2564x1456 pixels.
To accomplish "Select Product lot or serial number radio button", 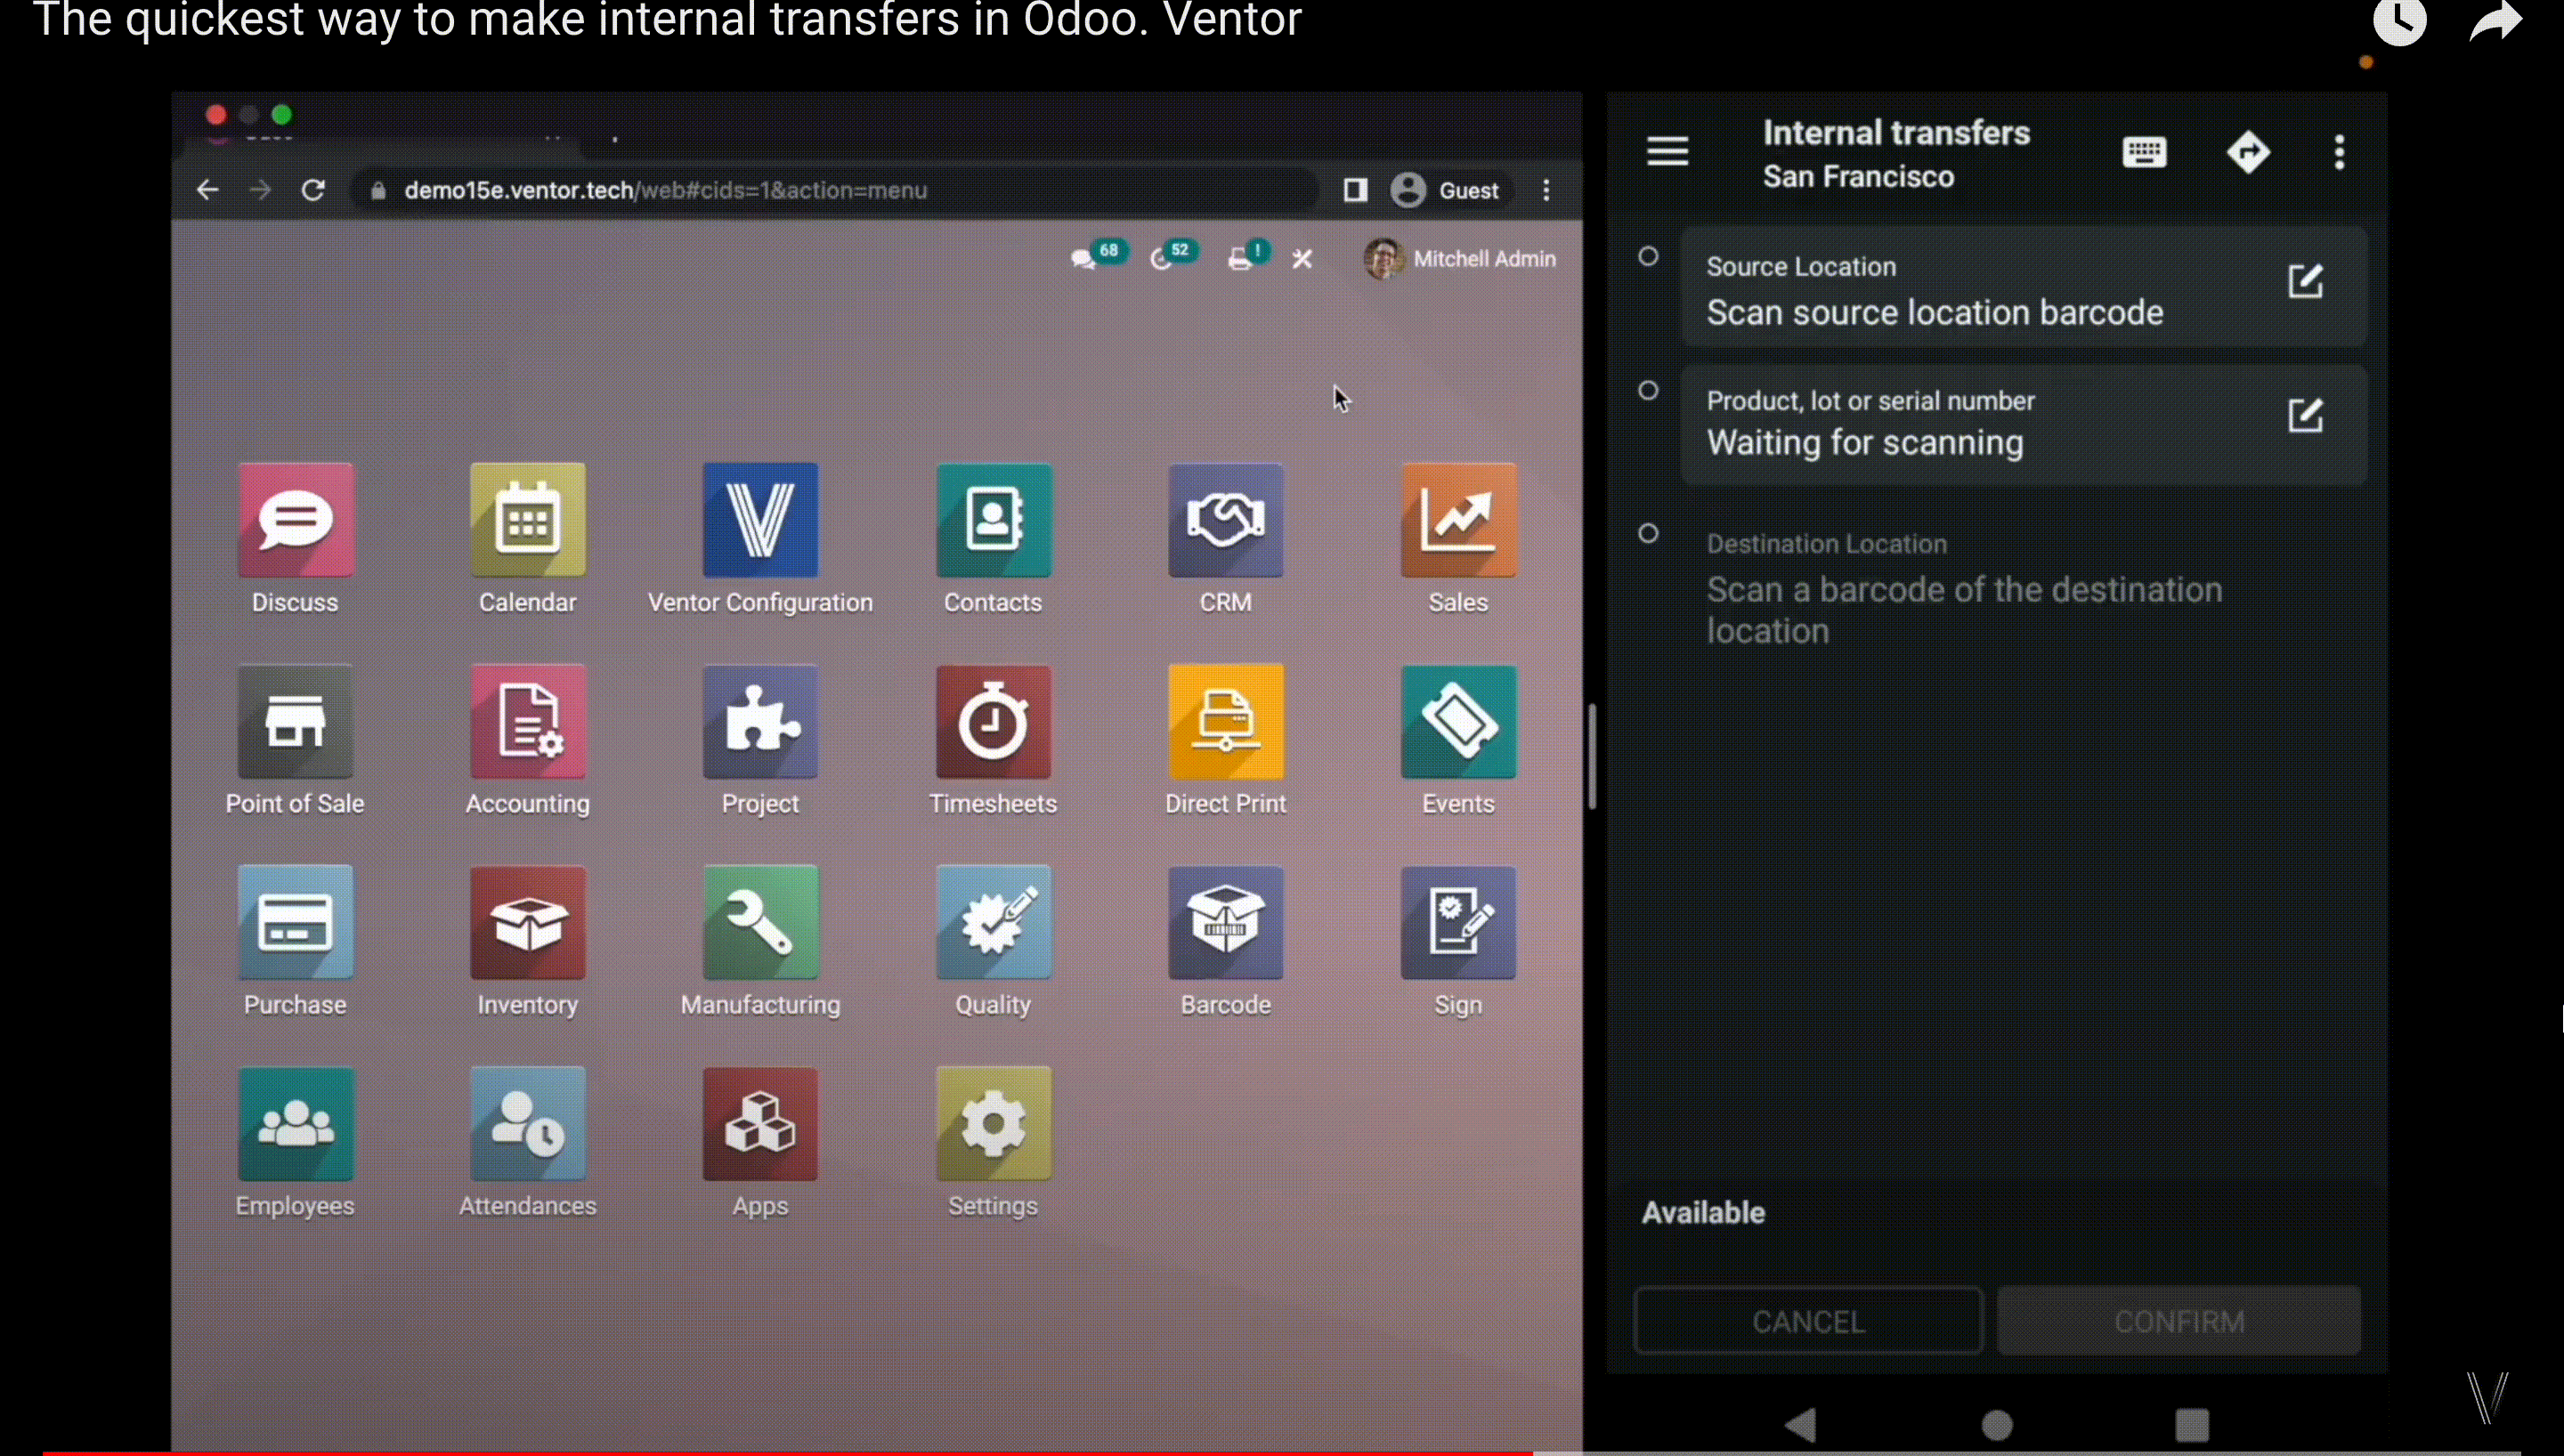I will point(1646,389).
